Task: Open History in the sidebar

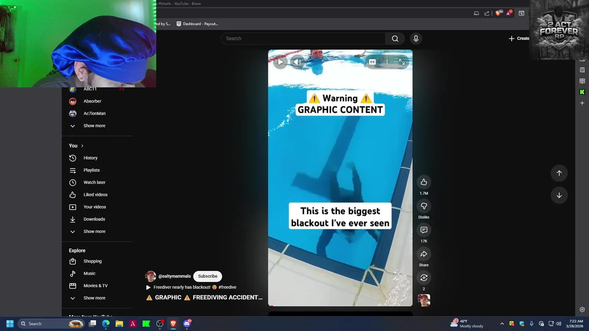Action: pyautogui.click(x=97, y=158)
